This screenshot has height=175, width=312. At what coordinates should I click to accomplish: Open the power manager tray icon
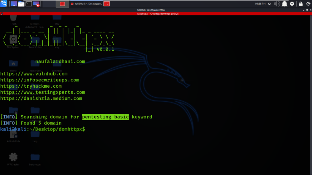(292, 4)
